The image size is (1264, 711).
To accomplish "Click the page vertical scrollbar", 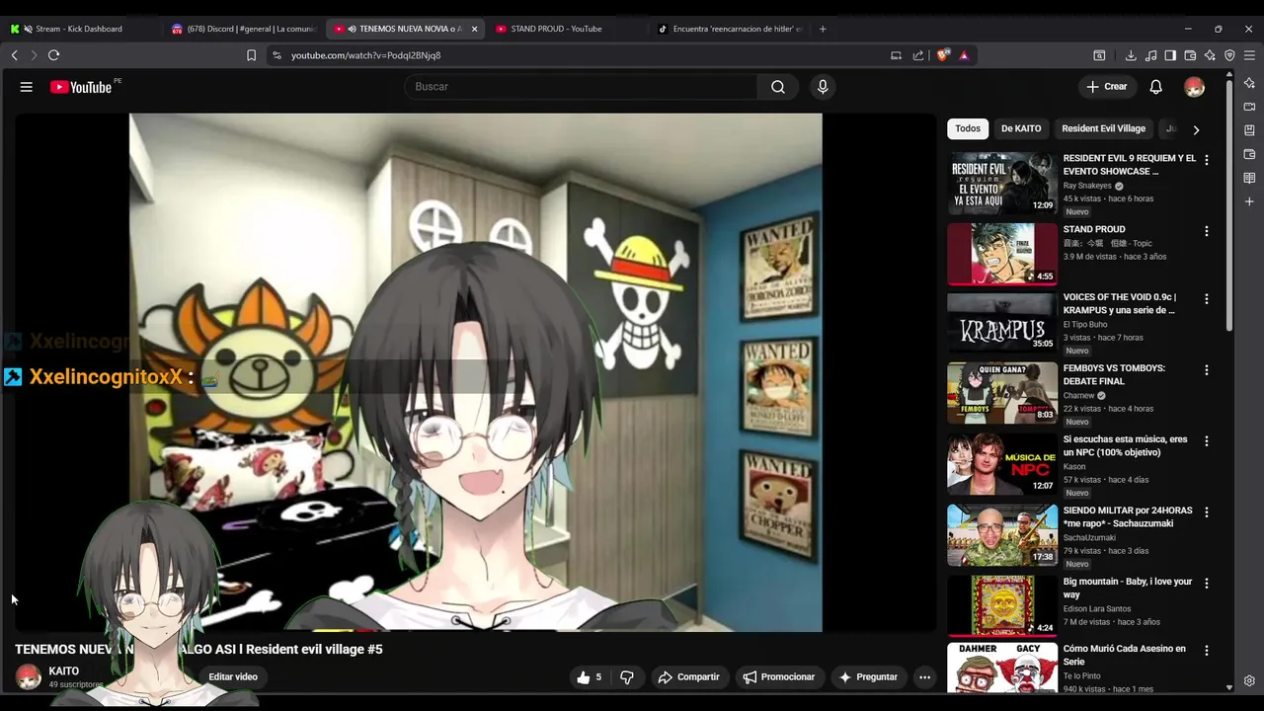I will click(1229, 207).
